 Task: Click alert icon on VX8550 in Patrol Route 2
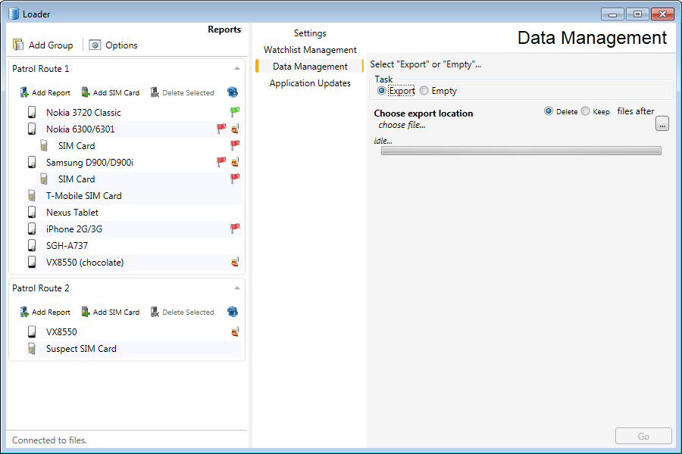coord(236,332)
